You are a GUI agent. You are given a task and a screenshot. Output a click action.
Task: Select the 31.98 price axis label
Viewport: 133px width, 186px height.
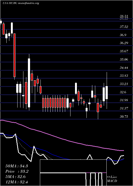[124, 100]
